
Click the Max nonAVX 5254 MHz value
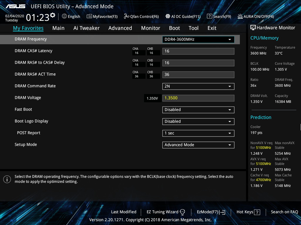pos(283,154)
